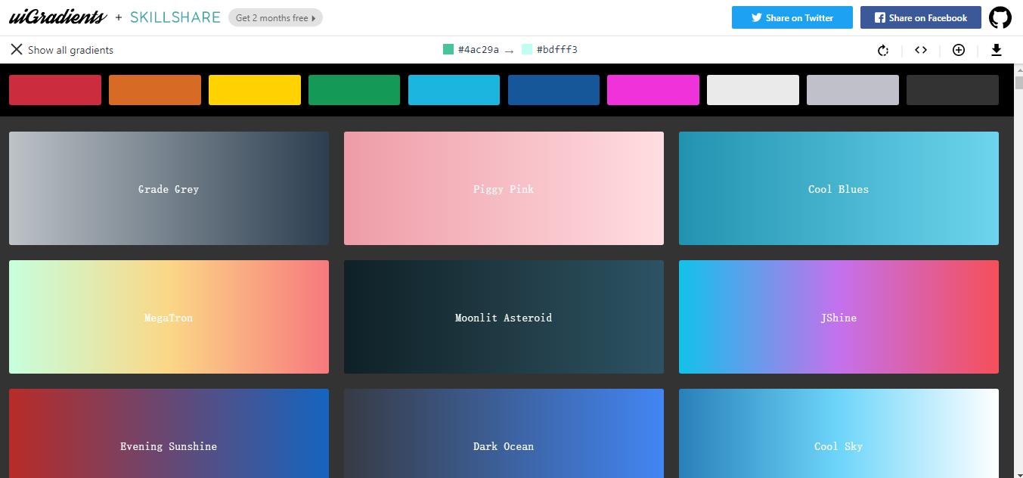This screenshot has width=1023, height=478.
Task: Filter gradients by yellow swatch
Action: tap(255, 90)
